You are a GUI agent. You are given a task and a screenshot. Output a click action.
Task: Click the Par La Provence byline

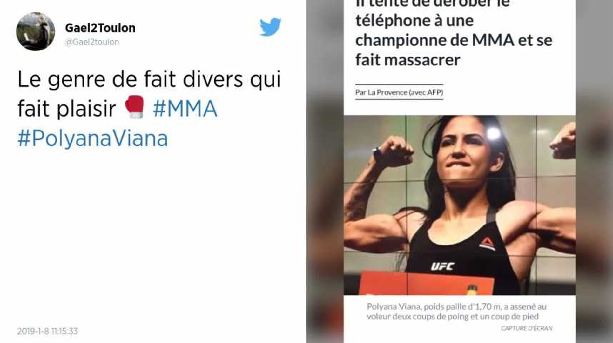[x=399, y=92]
